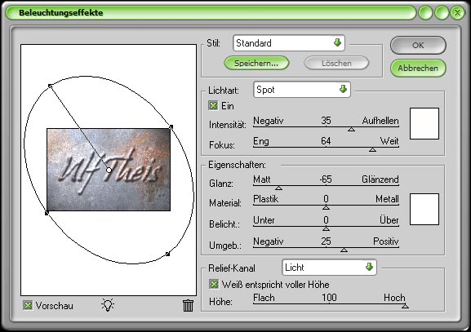Click the top-left light direction handle
Screen dimensions: 471x332
(50, 86)
